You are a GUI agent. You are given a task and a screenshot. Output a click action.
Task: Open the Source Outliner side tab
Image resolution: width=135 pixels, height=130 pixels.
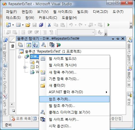5,78
